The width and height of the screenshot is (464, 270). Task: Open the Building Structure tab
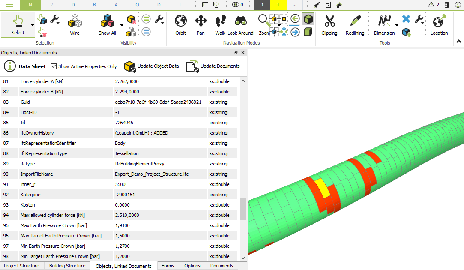pyautogui.click(x=67, y=266)
